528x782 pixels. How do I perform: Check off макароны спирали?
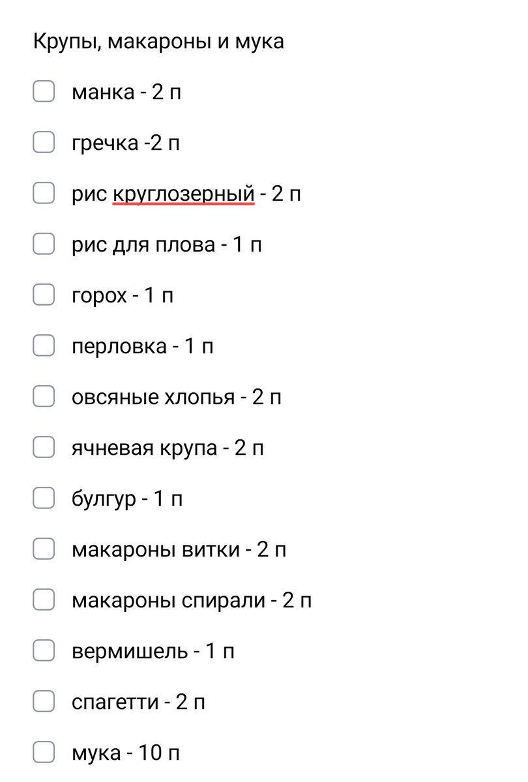pos(44,600)
